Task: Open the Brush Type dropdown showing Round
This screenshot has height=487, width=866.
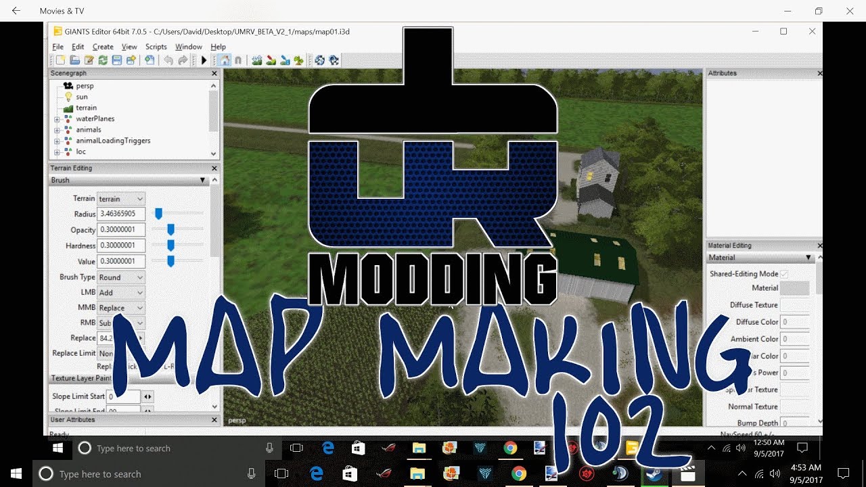Action: 121,277
